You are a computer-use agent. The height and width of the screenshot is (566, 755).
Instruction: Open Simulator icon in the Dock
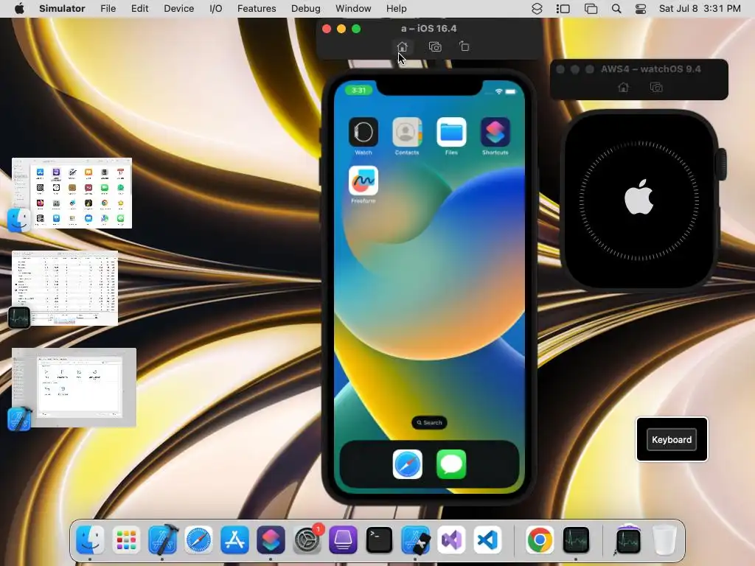tap(415, 539)
